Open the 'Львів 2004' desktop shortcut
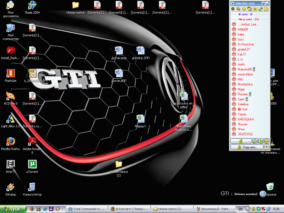The height and width of the screenshot is (213, 284). point(32,7)
